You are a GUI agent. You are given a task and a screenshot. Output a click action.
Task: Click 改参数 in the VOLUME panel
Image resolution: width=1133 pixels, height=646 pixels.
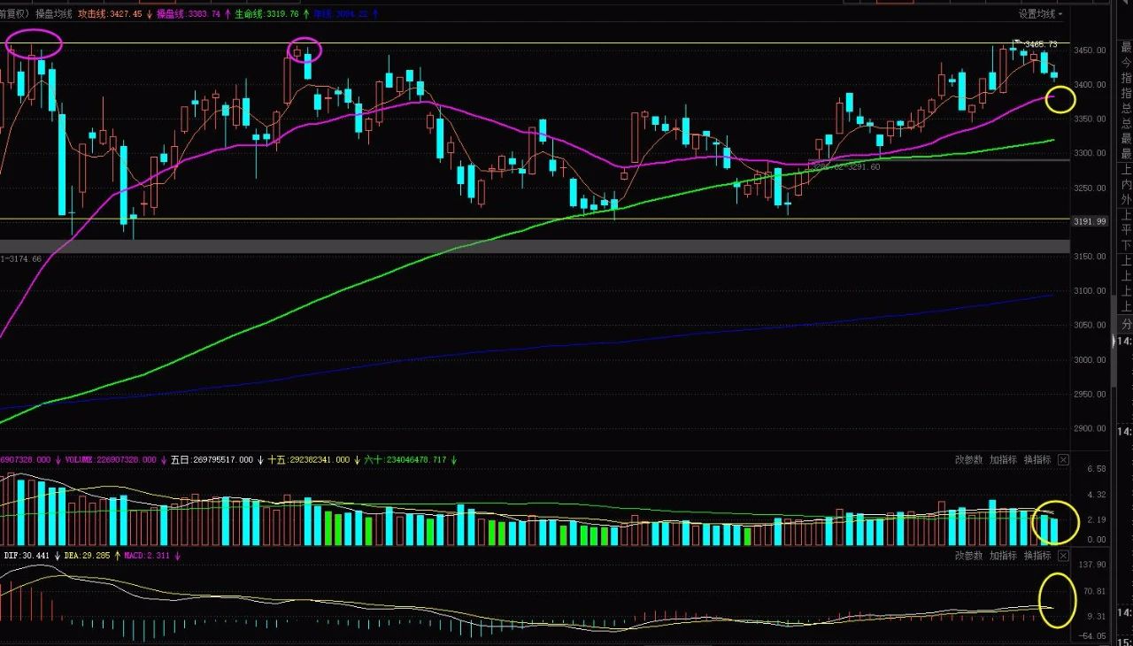click(x=968, y=459)
